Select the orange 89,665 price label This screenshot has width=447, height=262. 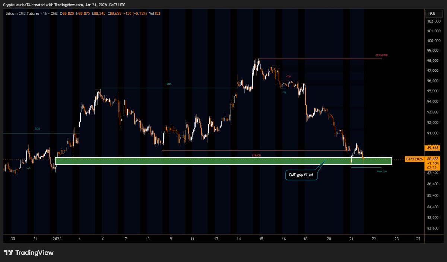tap(432, 147)
